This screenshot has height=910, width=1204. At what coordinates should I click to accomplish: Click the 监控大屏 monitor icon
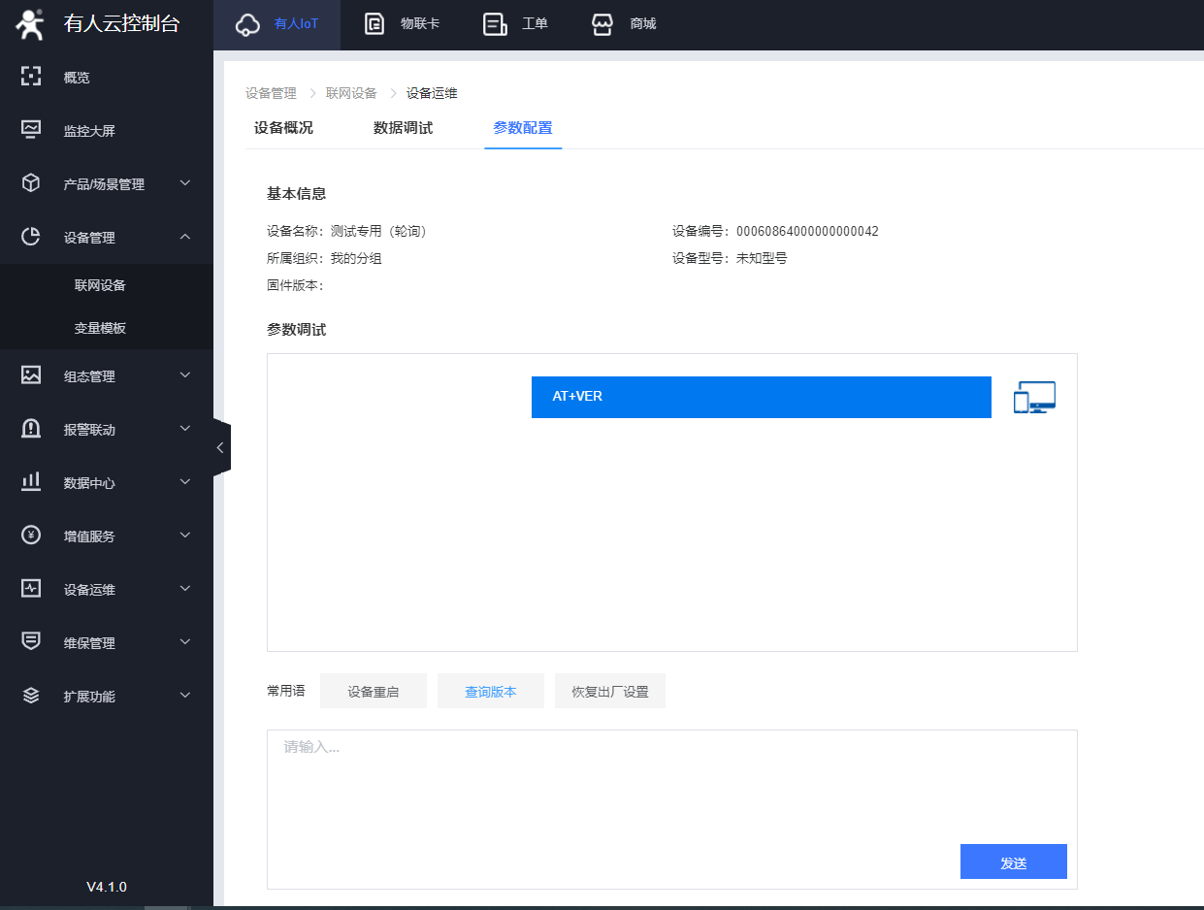point(31,130)
